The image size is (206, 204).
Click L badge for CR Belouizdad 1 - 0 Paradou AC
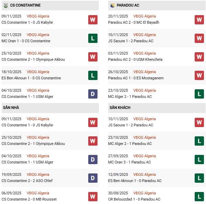pyautogui.click(x=199, y=196)
